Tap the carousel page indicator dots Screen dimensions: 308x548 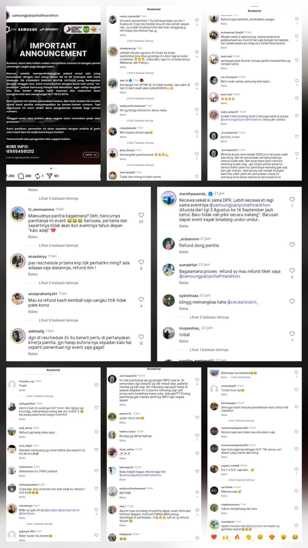coord(53,168)
